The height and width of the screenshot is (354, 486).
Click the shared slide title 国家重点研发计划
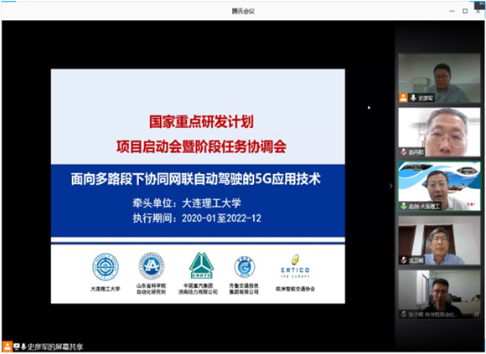[x=201, y=122]
